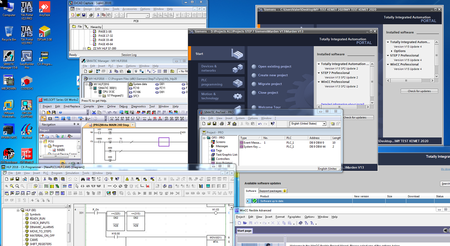Click Create new project in TIA Portal
This screenshot has width=450, height=246.
coord(273,75)
